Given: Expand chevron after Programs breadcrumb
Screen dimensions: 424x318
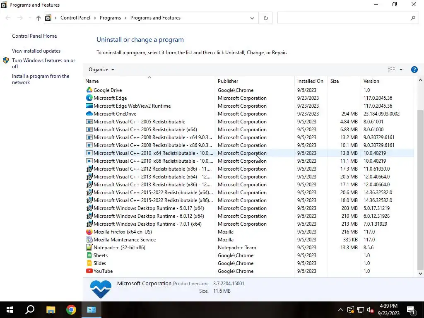Looking at the screenshot, I should (125, 18).
